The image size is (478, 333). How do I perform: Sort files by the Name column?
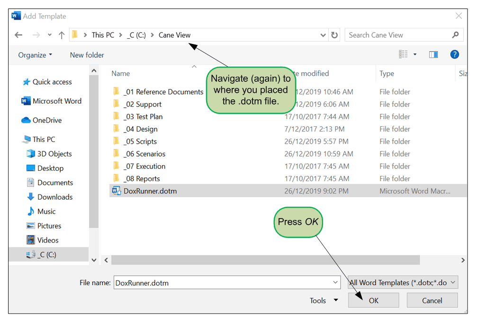coord(121,73)
